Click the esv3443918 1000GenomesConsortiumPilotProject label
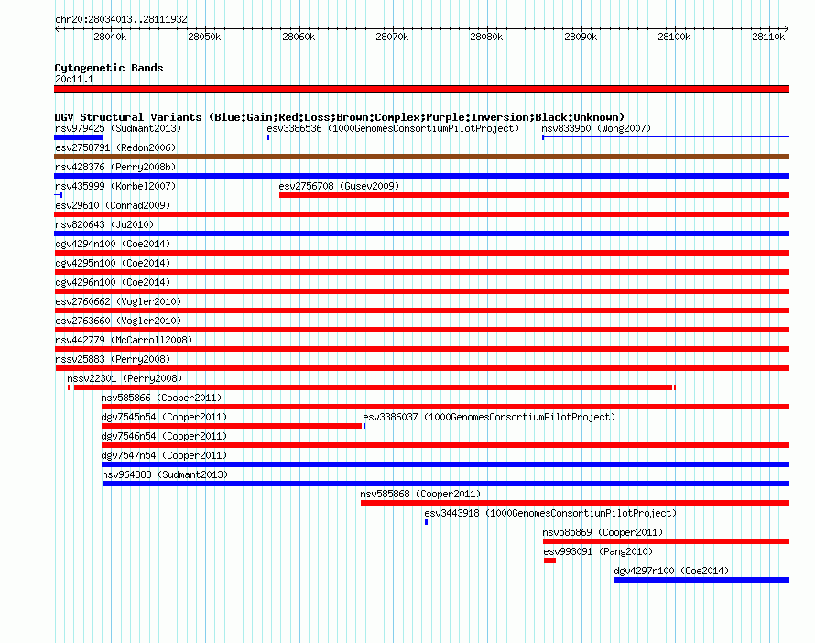The width and height of the screenshot is (815, 643). 550,513
